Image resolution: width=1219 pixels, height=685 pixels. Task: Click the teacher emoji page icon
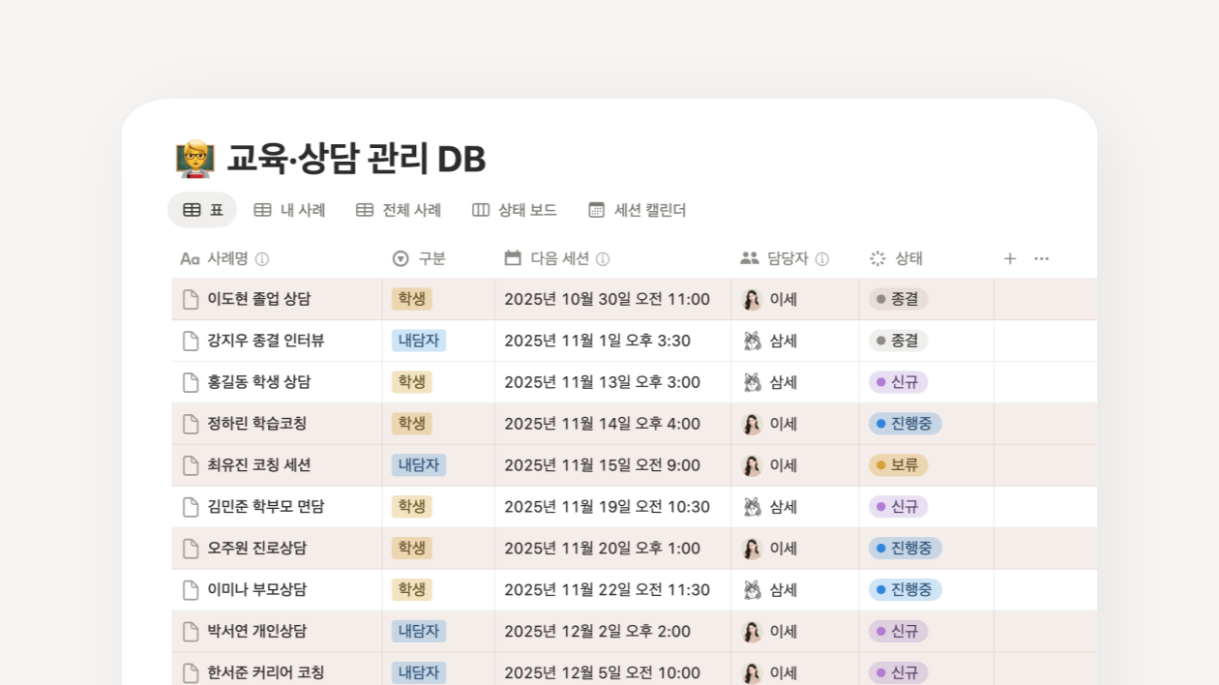coord(194,159)
